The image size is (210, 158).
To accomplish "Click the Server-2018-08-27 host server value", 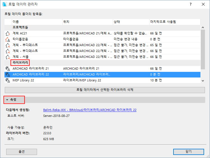I will 56,116.
